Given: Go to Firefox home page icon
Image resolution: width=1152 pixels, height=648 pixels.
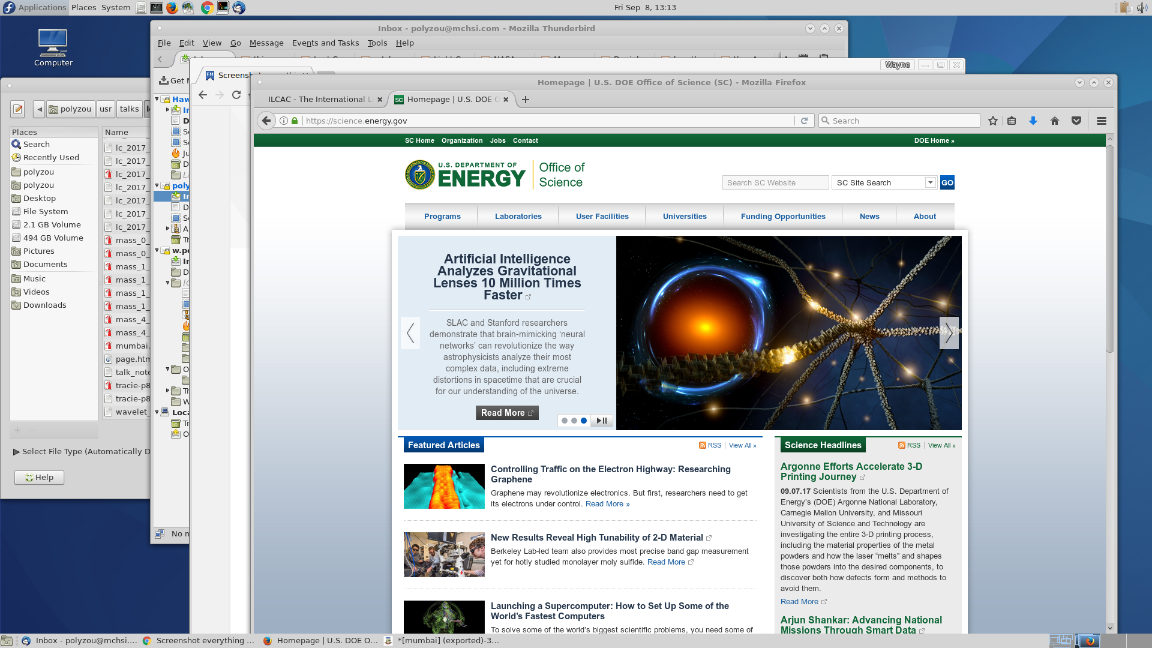Looking at the screenshot, I should [x=1055, y=121].
